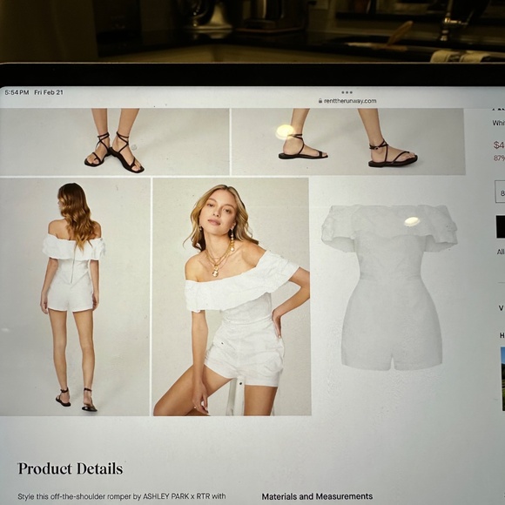The width and height of the screenshot is (505, 505).
Task: Tap the Materials and Measurements heading
Action: [x=317, y=496]
